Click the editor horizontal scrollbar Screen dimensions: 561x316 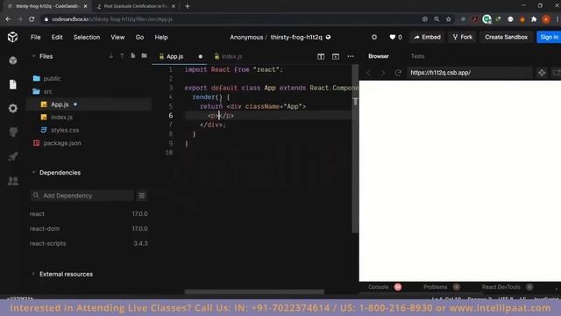click(x=254, y=292)
